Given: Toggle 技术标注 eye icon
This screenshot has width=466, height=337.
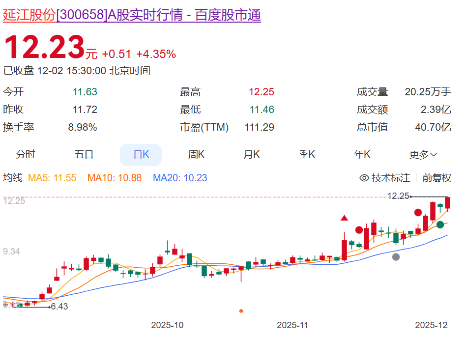Looking at the screenshot, I should point(364,178).
